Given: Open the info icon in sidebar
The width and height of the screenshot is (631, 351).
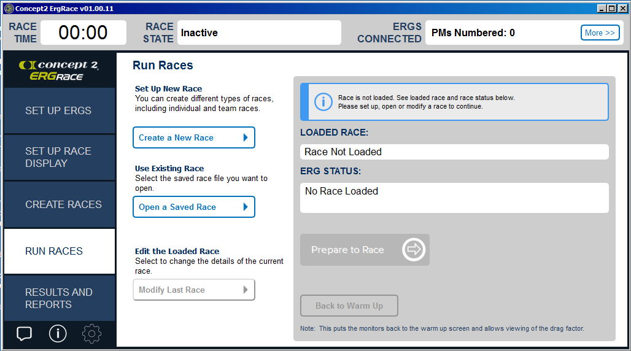Looking at the screenshot, I should (x=58, y=334).
